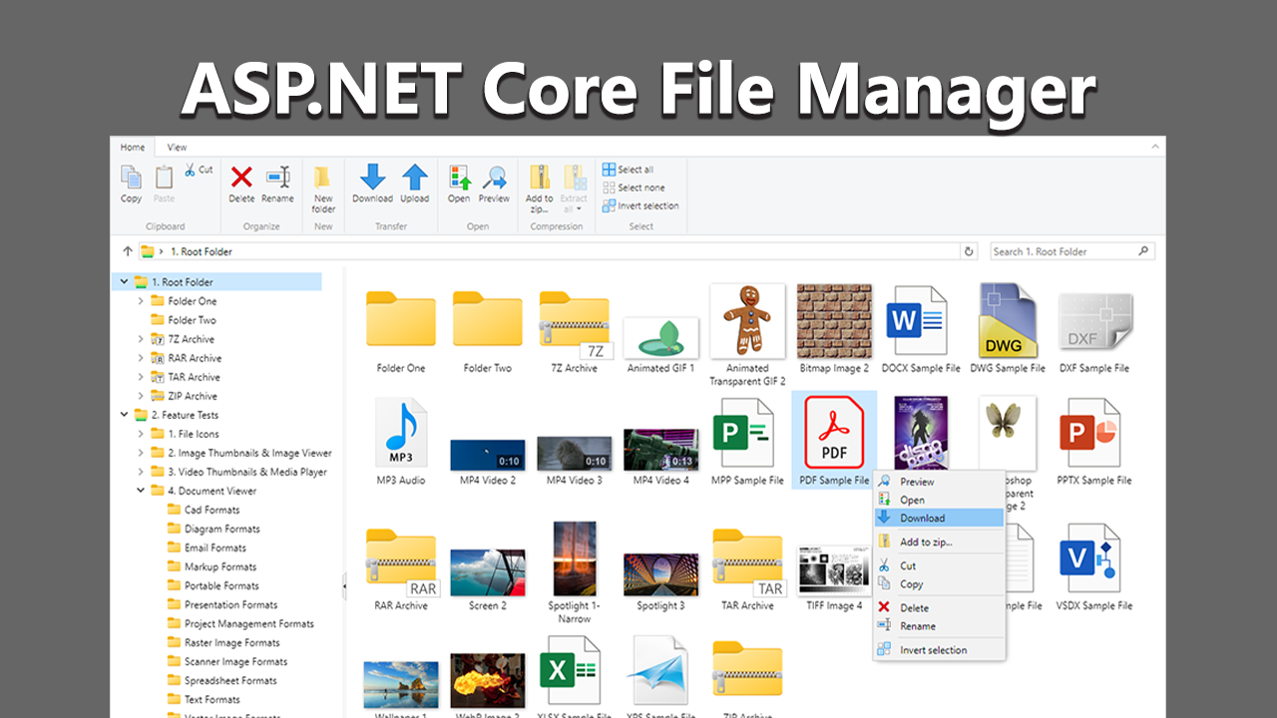Select Folder Two in tree

pos(192,320)
